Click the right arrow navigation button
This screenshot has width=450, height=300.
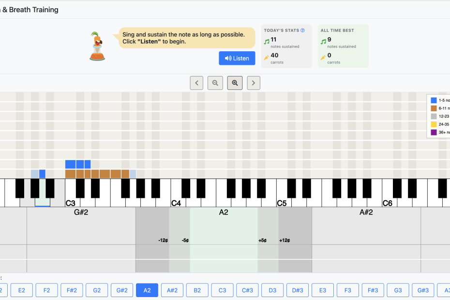[x=254, y=83]
